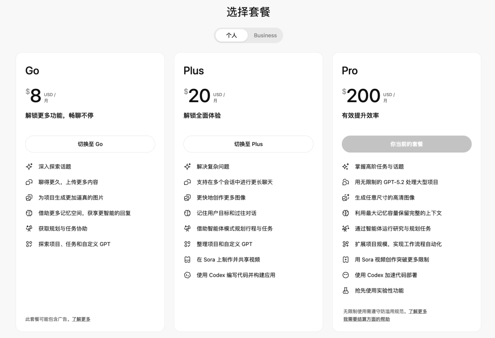
Task: Click the image icon beside 为项目生成更加逼真的图片
Action: pos(29,197)
